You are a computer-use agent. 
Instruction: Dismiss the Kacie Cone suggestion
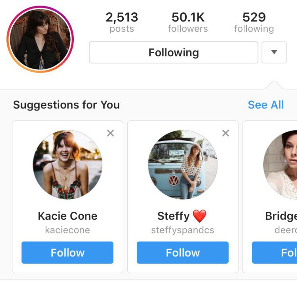[x=111, y=133]
